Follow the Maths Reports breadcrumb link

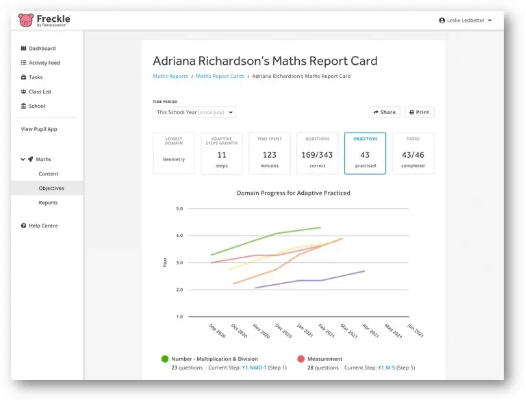[170, 76]
